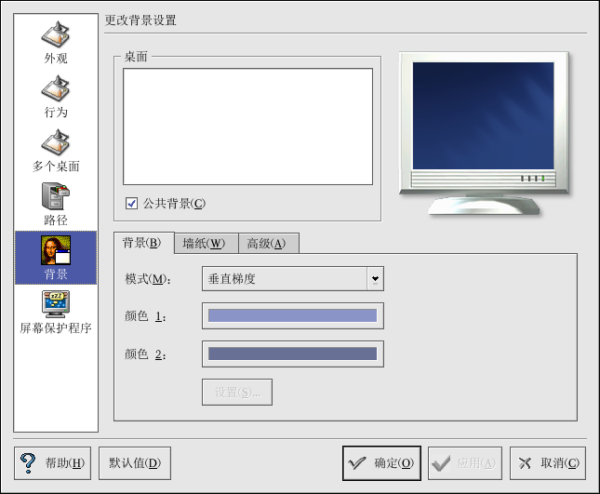
Task: Confirm with the 确定(O) button
Action: 381,463
